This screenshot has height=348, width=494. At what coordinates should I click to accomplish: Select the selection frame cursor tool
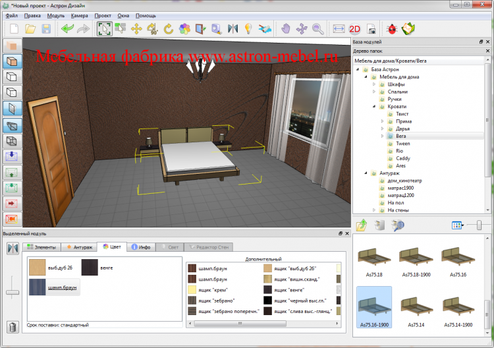pos(104,29)
